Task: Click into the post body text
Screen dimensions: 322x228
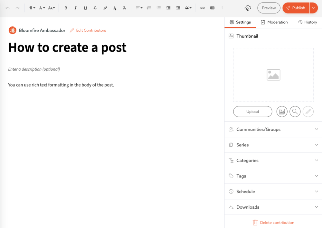Action: coord(61,85)
